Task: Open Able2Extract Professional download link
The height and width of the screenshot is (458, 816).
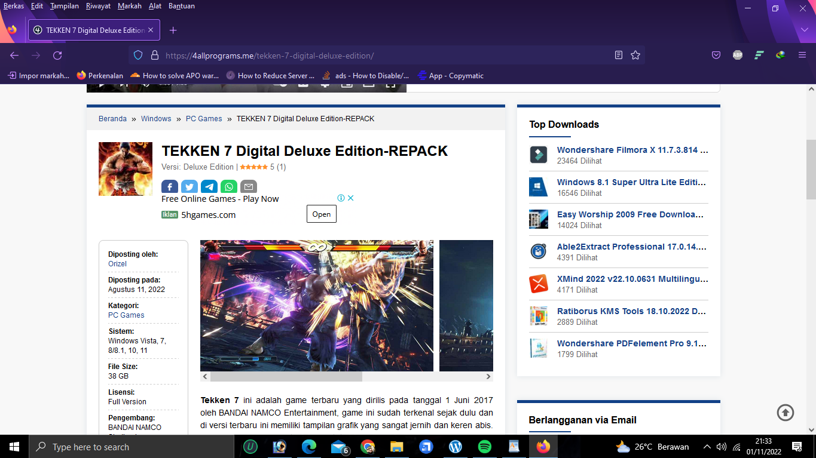Action: coord(632,247)
